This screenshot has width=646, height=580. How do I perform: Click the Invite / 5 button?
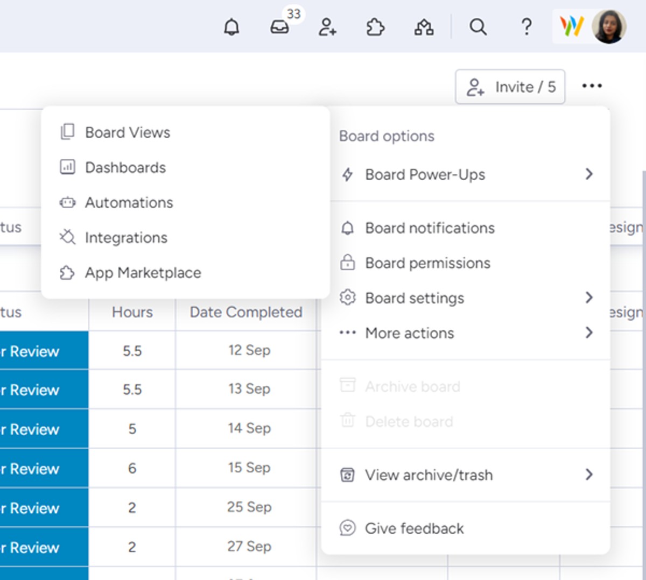pyautogui.click(x=510, y=87)
